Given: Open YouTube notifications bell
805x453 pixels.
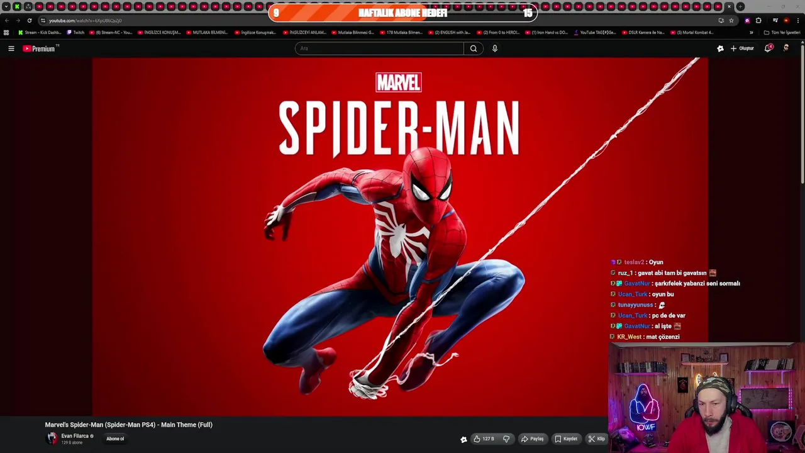Looking at the screenshot, I should (769, 48).
